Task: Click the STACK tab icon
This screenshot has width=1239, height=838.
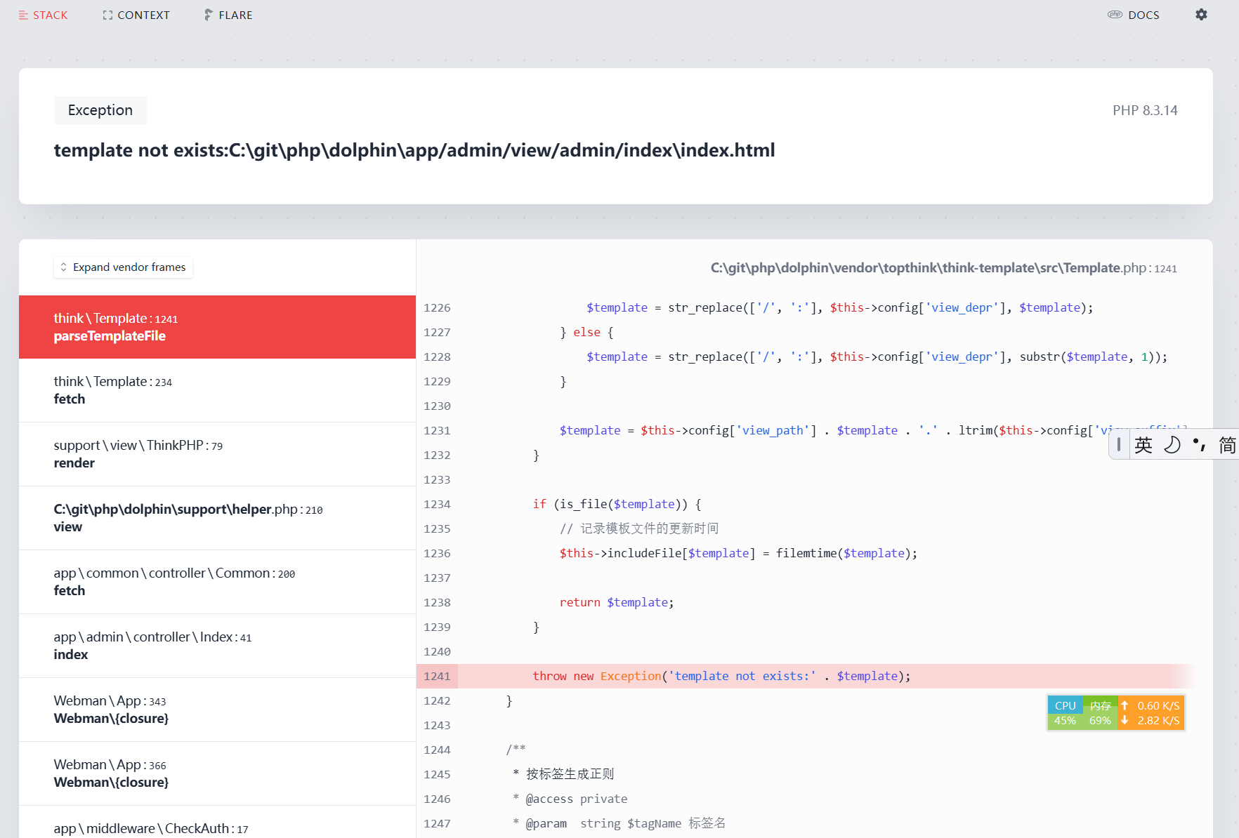Action: point(23,15)
